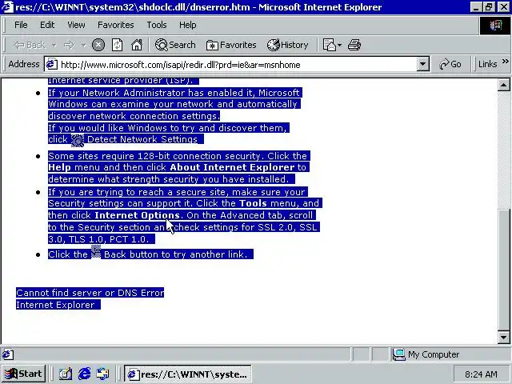Click the vertical scrollbar thumb
This screenshot has height=384, width=512.
[503, 270]
